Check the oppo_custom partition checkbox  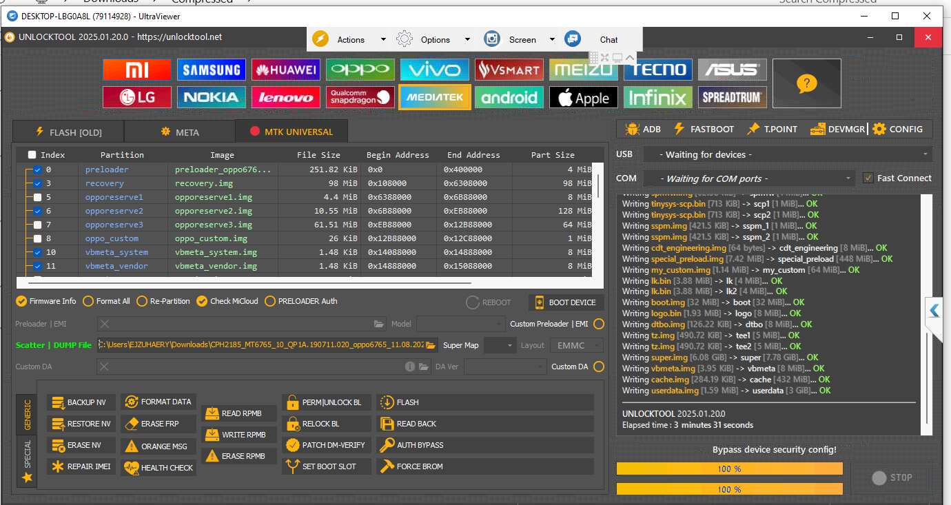point(37,238)
